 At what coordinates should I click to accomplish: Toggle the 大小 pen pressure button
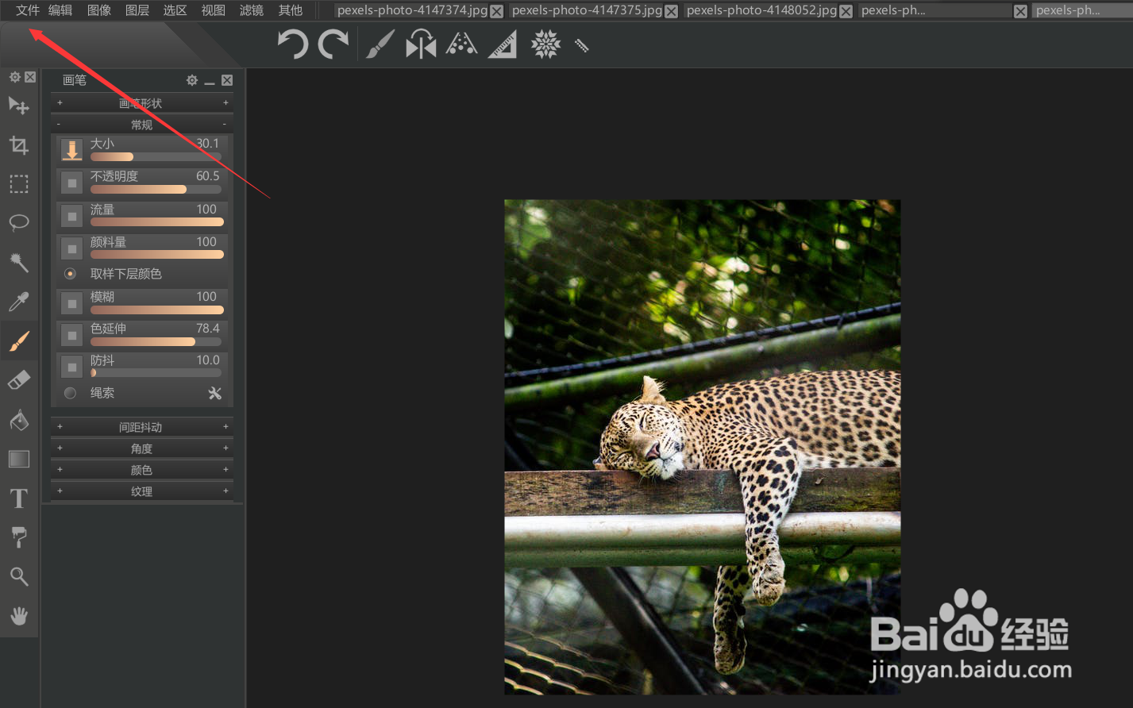[71, 150]
